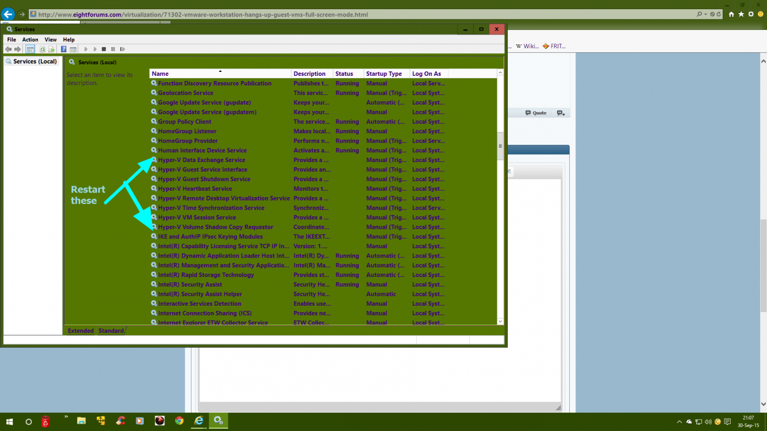Click the Restart Service toolbar icon
Screen dimensions: 767x431
(122, 49)
